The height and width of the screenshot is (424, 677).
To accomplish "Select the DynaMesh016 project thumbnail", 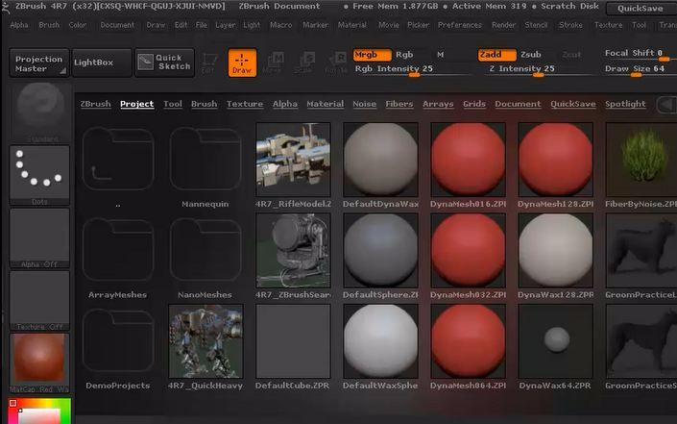I will click(468, 160).
